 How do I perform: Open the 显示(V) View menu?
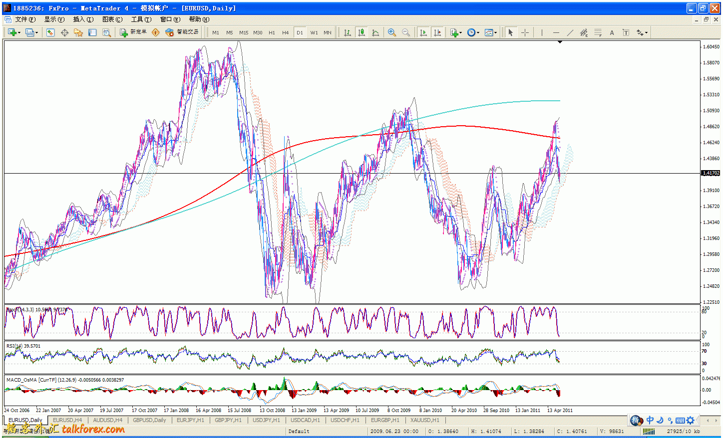[54, 19]
